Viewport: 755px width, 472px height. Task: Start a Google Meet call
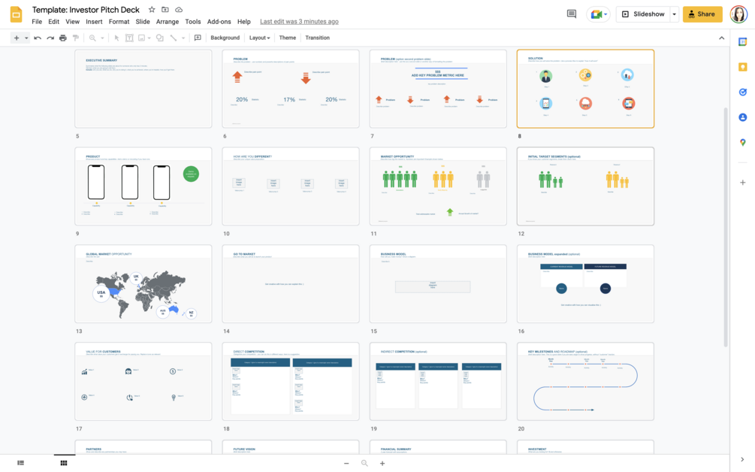pos(596,14)
